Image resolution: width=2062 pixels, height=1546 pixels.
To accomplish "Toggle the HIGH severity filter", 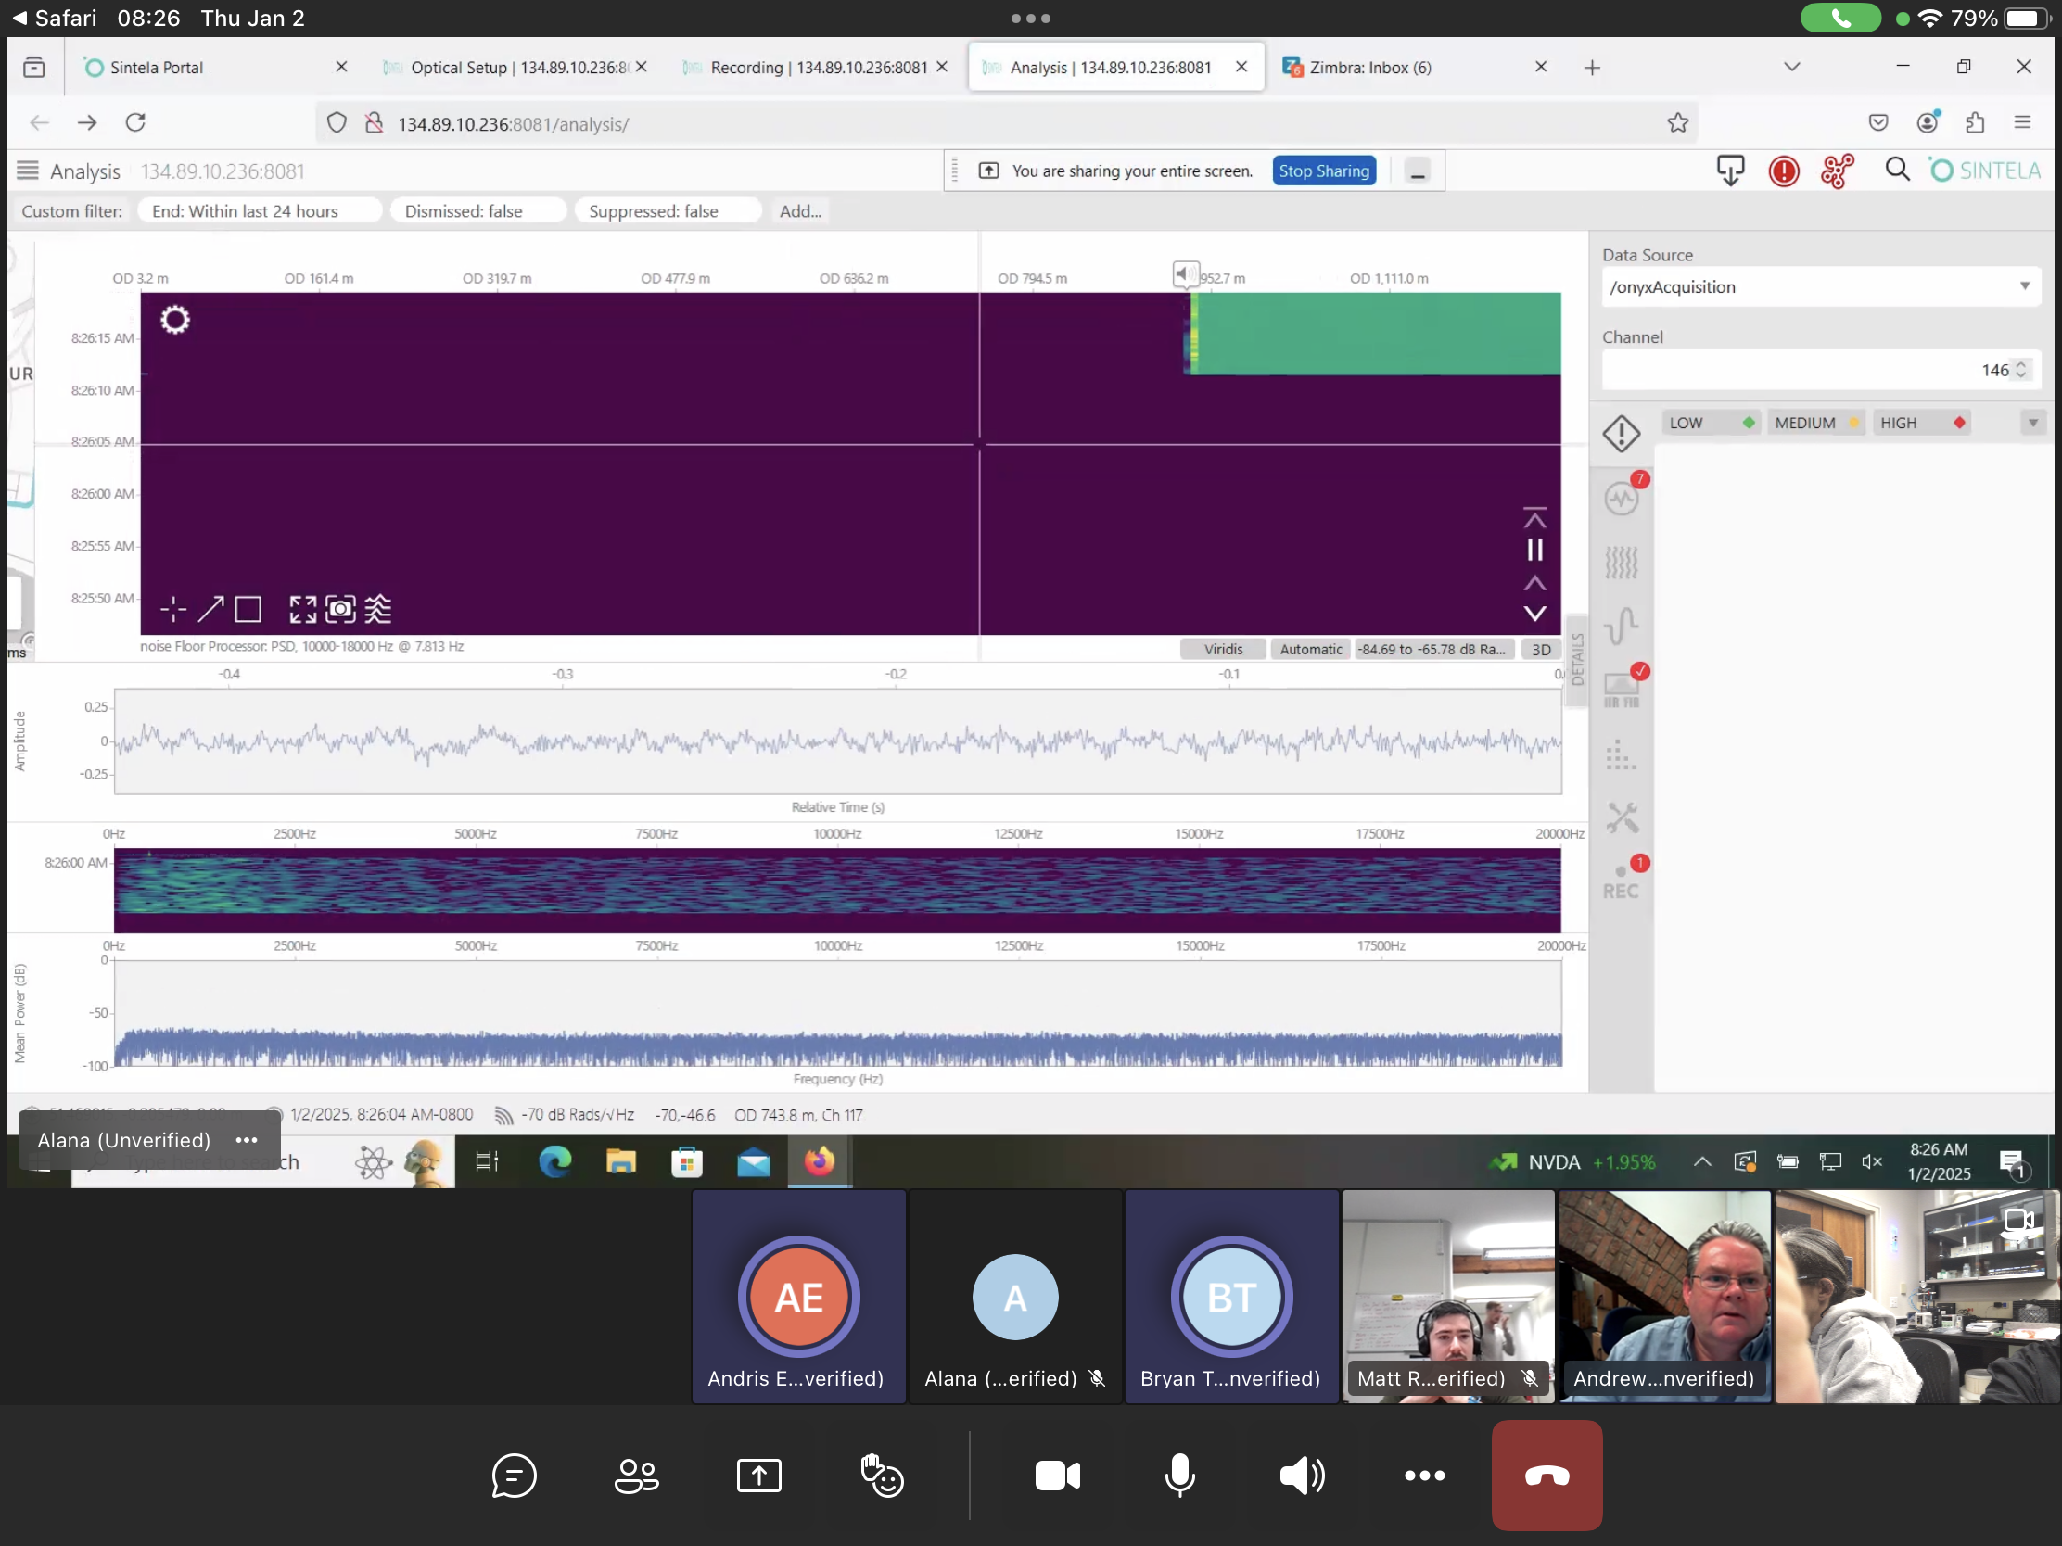I will pyautogui.click(x=1921, y=423).
